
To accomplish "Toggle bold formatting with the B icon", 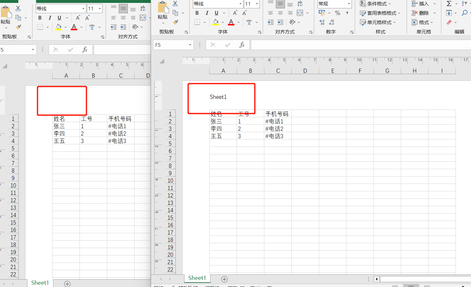I will pyautogui.click(x=197, y=13).
